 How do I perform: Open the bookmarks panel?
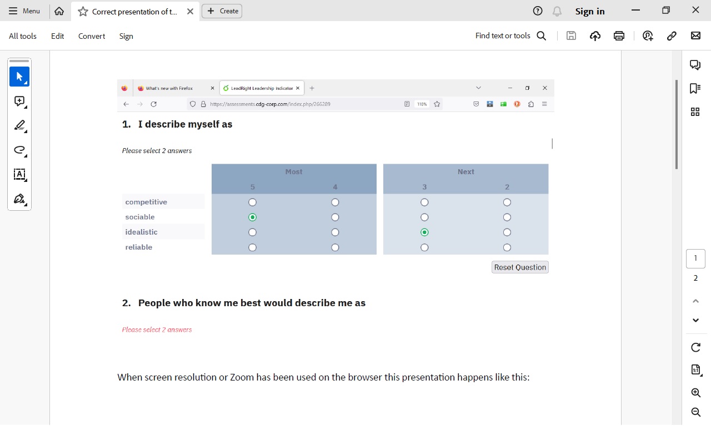coord(695,88)
